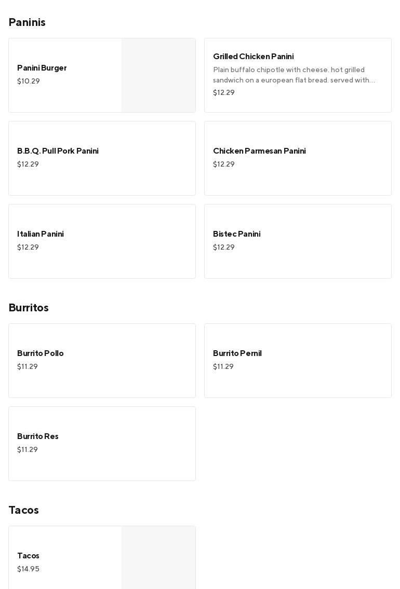Image resolution: width=400 pixels, height=589 pixels.
Task: Click the price under Burrito Res
Action: pyautogui.click(x=28, y=450)
